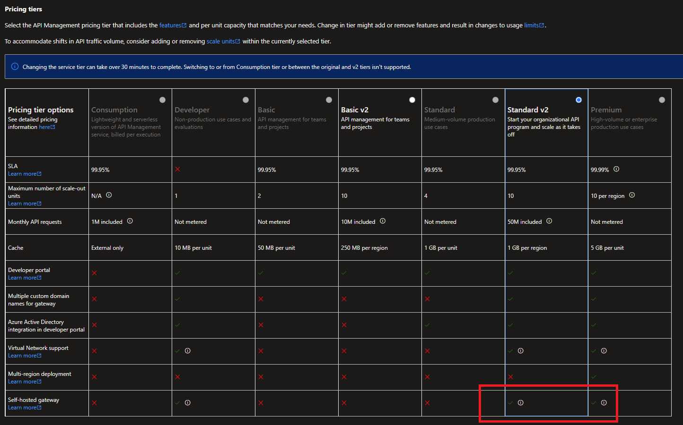This screenshot has height=425, width=683.
Task: Click red X for Standard v2 Multi-region deployment
Action: tap(510, 377)
